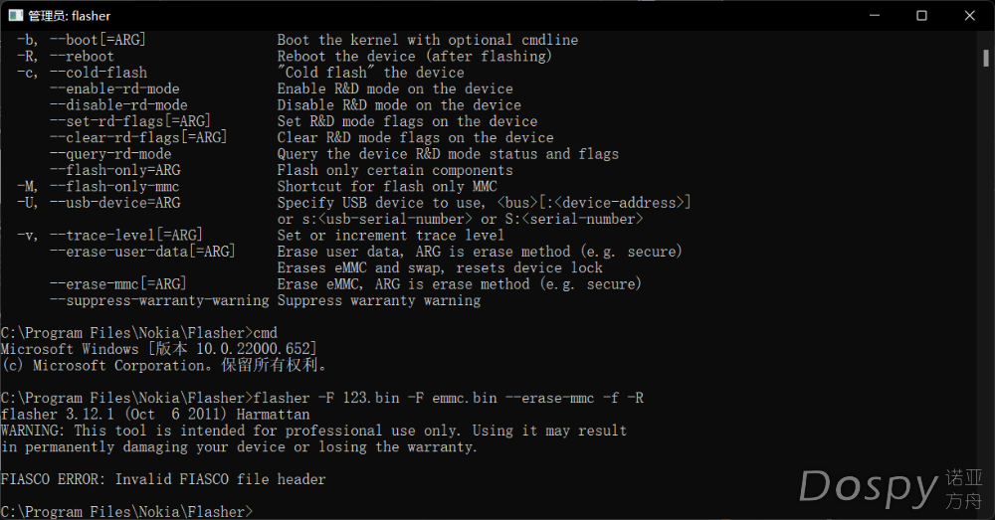Click the WARNING professional use only line
The height and width of the screenshot is (520, 995).
pyautogui.click(x=313, y=431)
